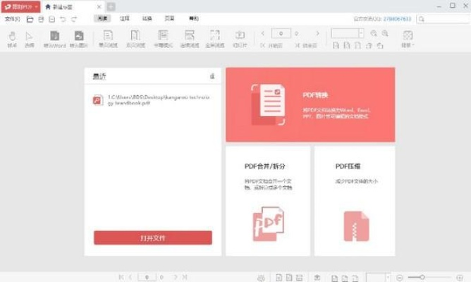Screen dimensions: 471x282
Task: Click the bottom status bar zoom slider handle
Action: 422,277
